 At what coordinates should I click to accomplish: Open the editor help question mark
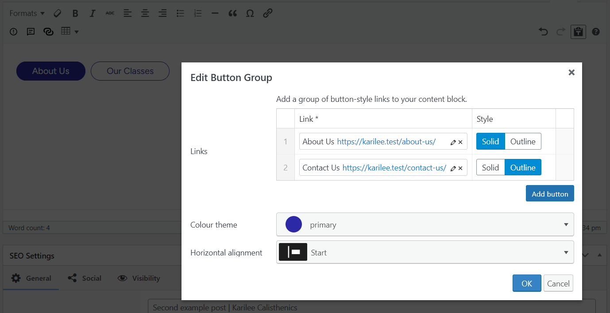click(596, 31)
